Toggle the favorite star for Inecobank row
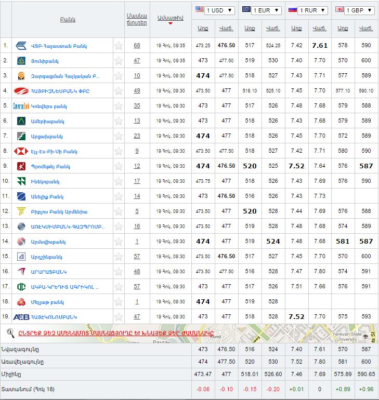Viewport: 379px width, 400px height. 119,181
